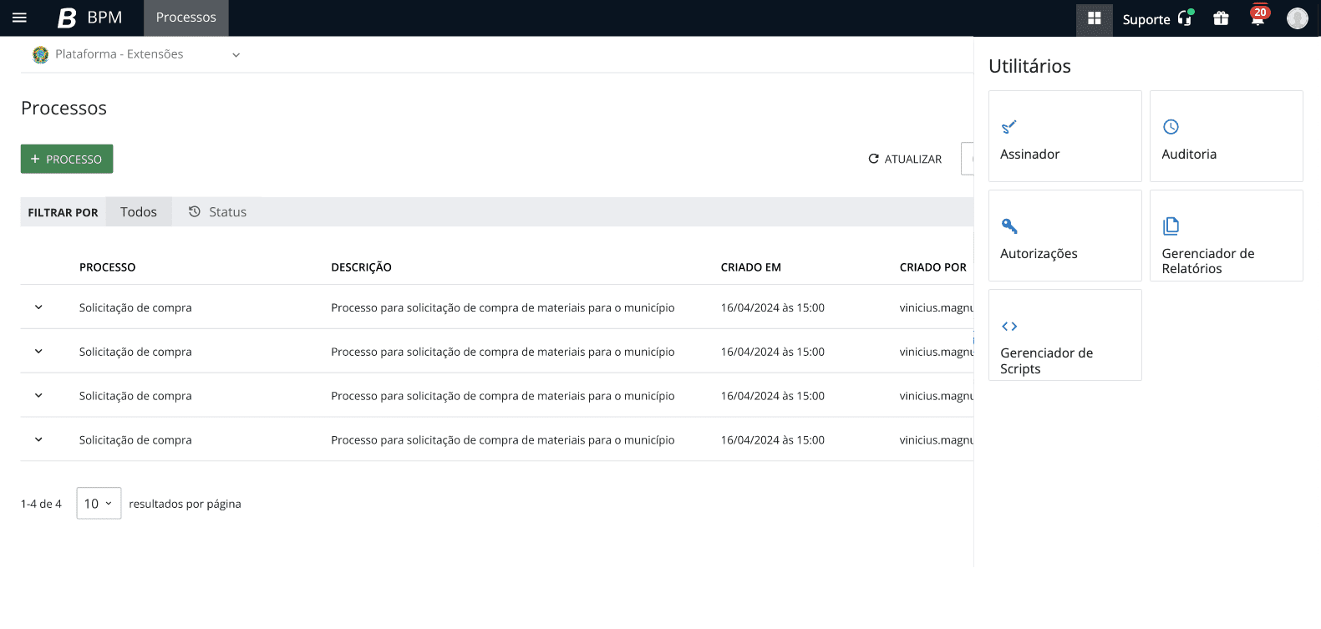Click the Utilitários panel heading
Screen dimensions: 1321x629
coord(1029,66)
